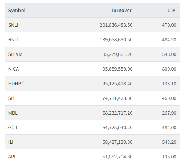Select RNLI's LTP value 484.20
The width and height of the screenshot is (183, 163).
coord(169,40)
